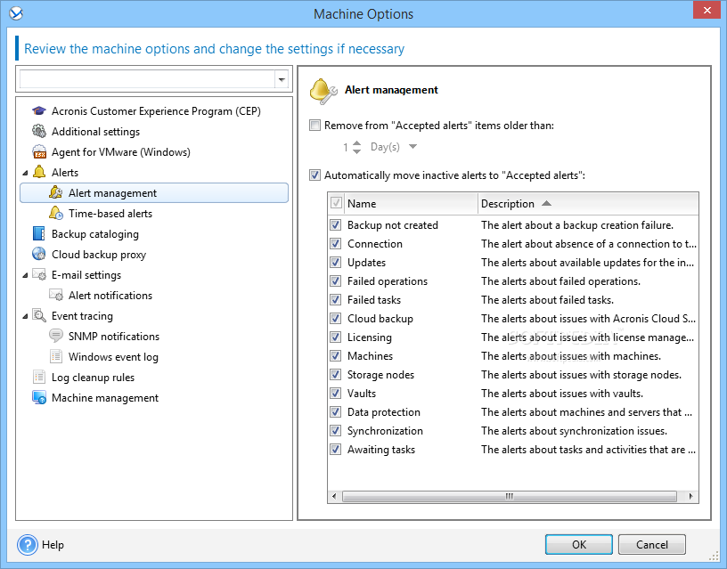
Task: Click the Additional settings gear icon
Action: (39, 132)
